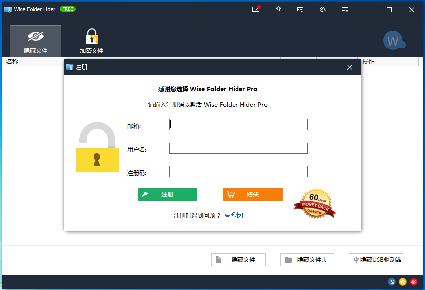Close the 注册 dialog
The height and width of the screenshot is (290, 425).
point(350,67)
